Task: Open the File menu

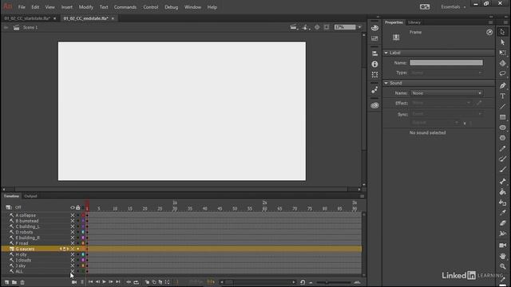Action: [22, 7]
